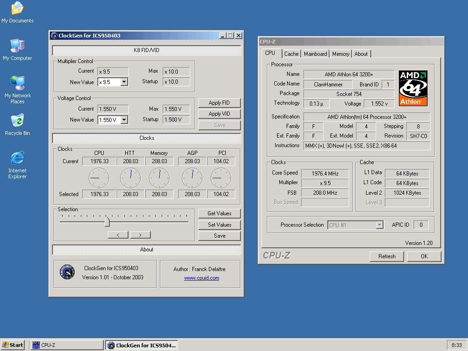Switch to the Mainboard tab

[x=315, y=54]
